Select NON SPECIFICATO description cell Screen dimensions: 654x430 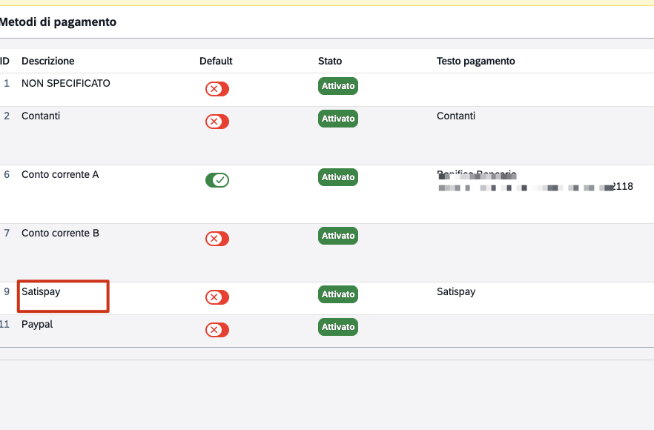click(66, 84)
